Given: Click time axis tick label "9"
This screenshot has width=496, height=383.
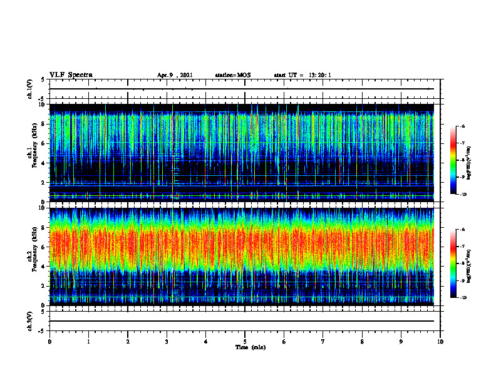Looking at the screenshot, I should 401,342.
